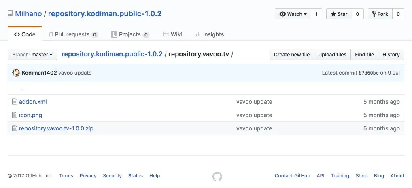View the folder History
Screen dimensions: 412x188
click(391, 54)
